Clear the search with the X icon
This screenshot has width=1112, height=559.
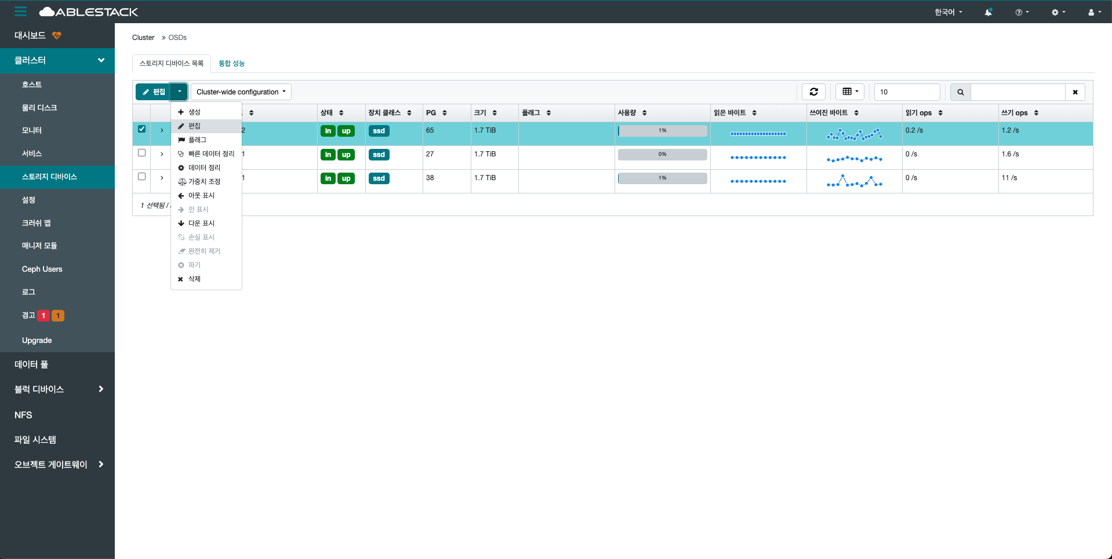pyautogui.click(x=1075, y=92)
